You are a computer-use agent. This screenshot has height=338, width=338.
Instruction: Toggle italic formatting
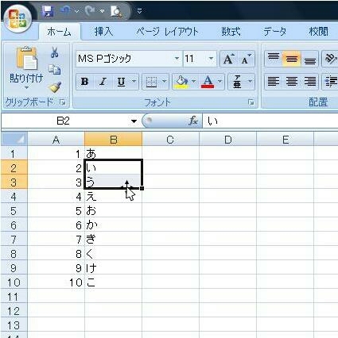coord(103,82)
